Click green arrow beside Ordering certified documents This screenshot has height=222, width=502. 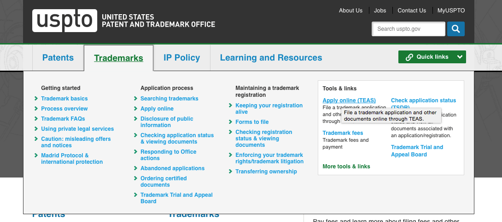136,178
